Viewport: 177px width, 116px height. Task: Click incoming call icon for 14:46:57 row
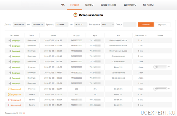tap(10, 73)
